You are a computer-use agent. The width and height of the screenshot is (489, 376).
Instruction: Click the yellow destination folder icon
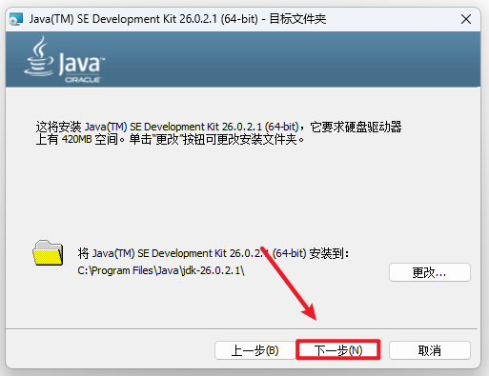point(48,253)
